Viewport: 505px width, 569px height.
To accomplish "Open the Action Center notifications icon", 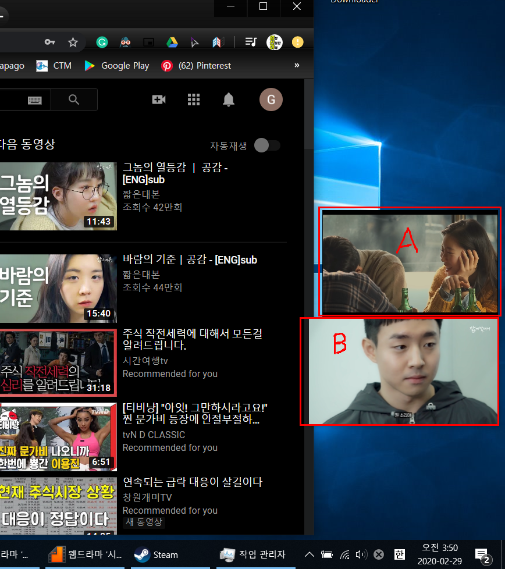I will [483, 555].
